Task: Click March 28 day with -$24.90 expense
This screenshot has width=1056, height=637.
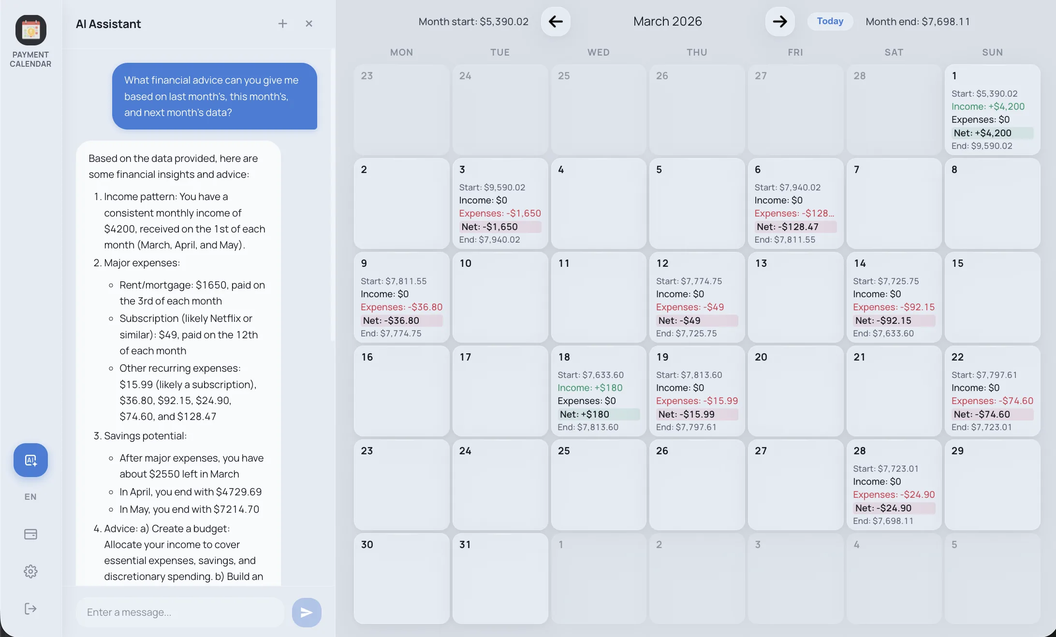Action: 894,485
